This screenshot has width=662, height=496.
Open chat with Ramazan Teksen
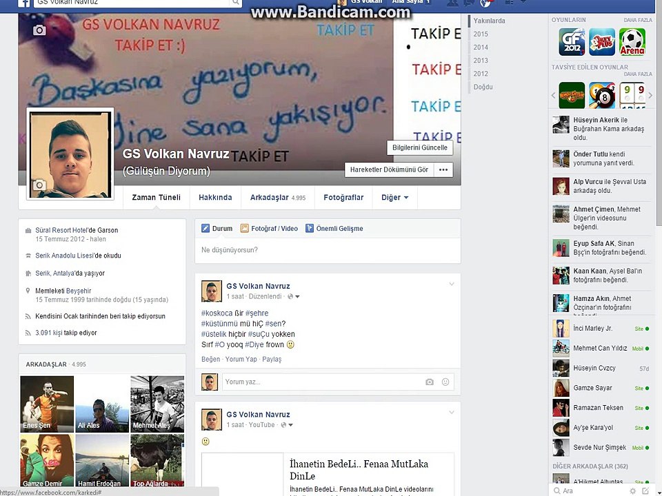601,408
